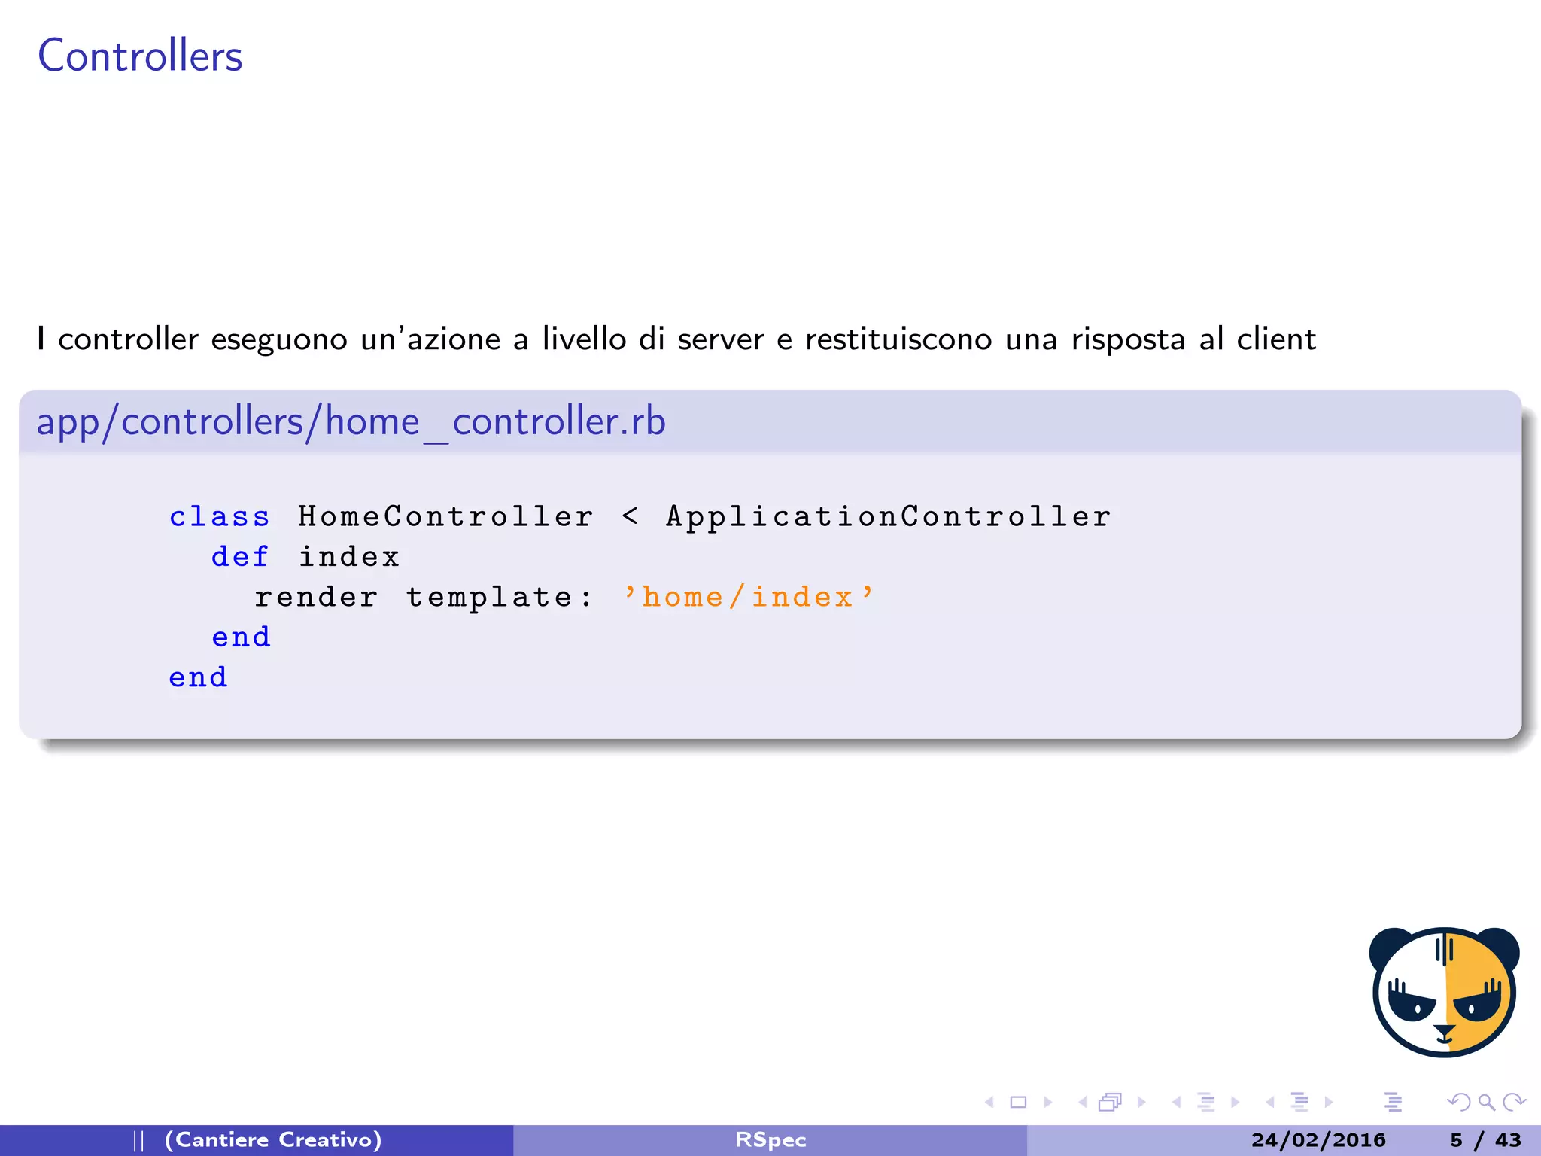Go to previous section arrow
The image size is (1541, 1156).
point(1270,1102)
